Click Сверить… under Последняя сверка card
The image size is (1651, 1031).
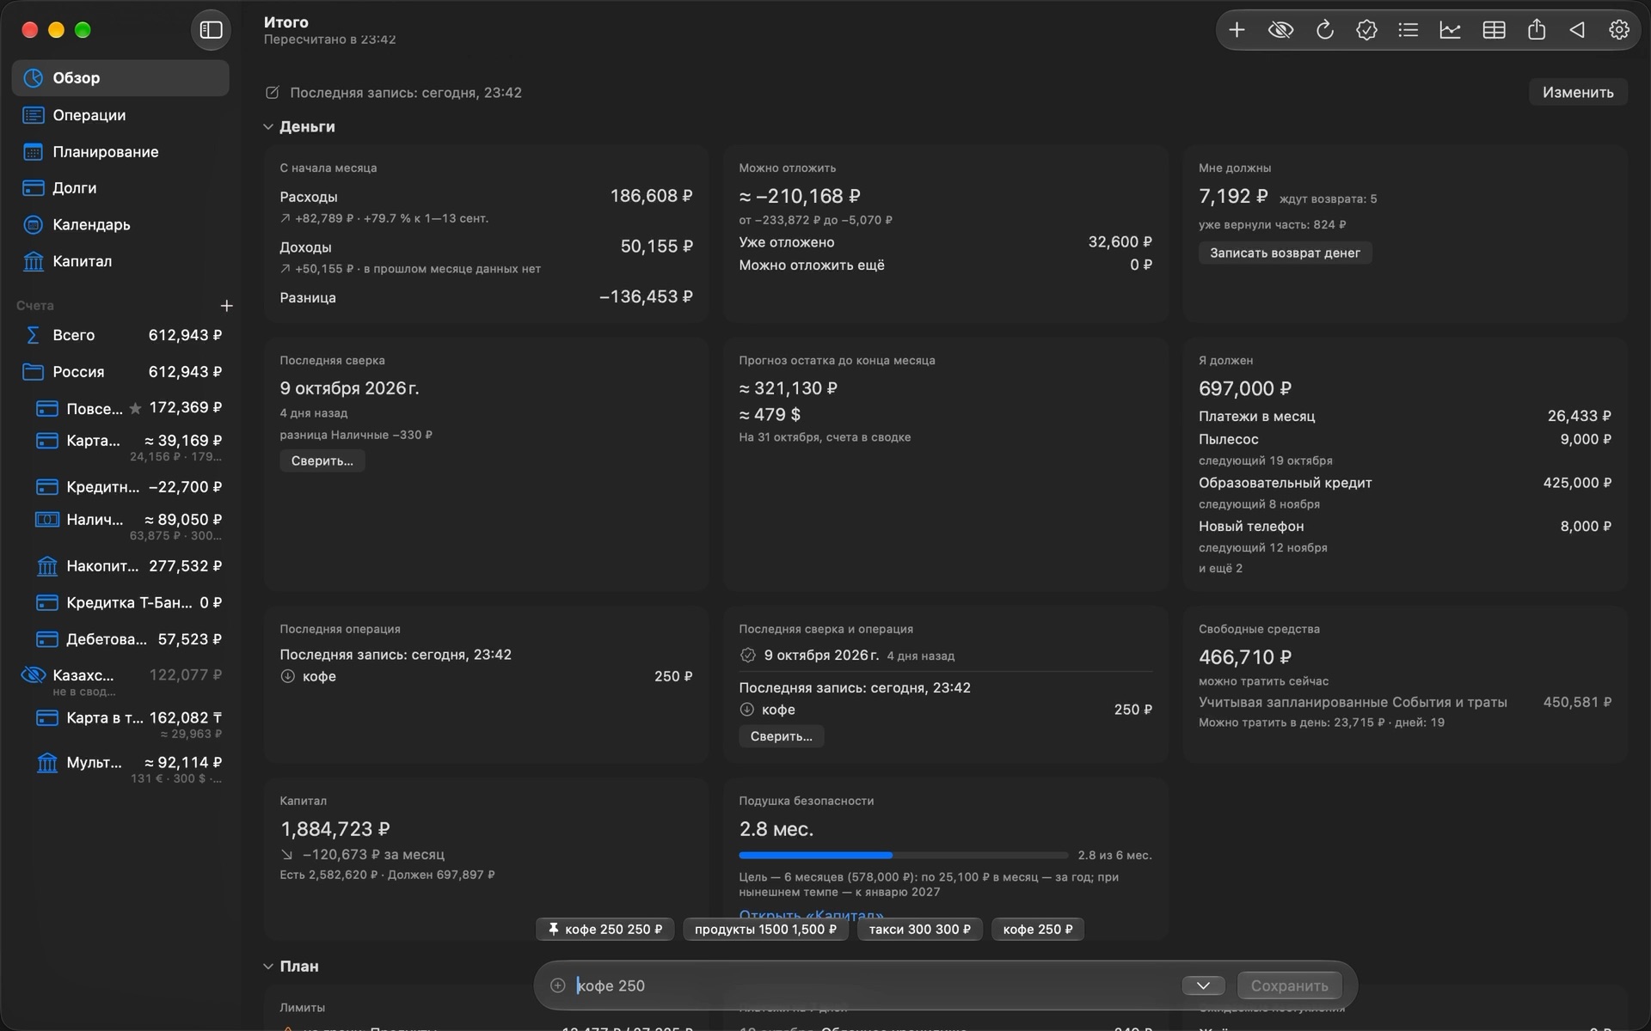coord(322,461)
